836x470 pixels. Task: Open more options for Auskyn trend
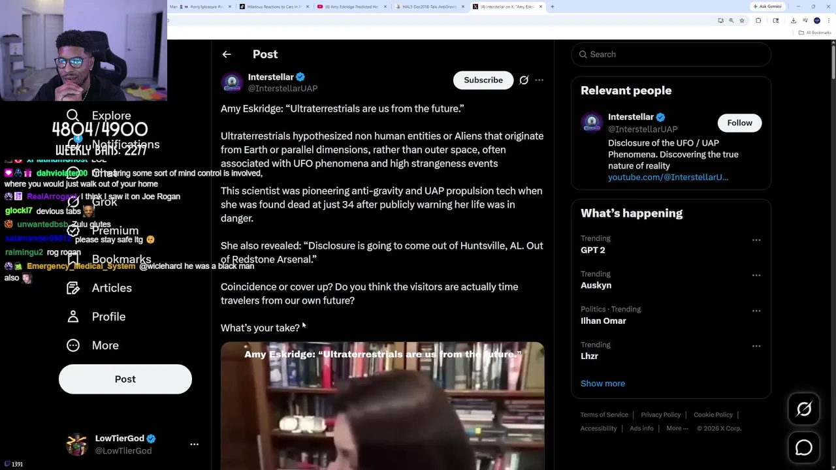(x=756, y=275)
